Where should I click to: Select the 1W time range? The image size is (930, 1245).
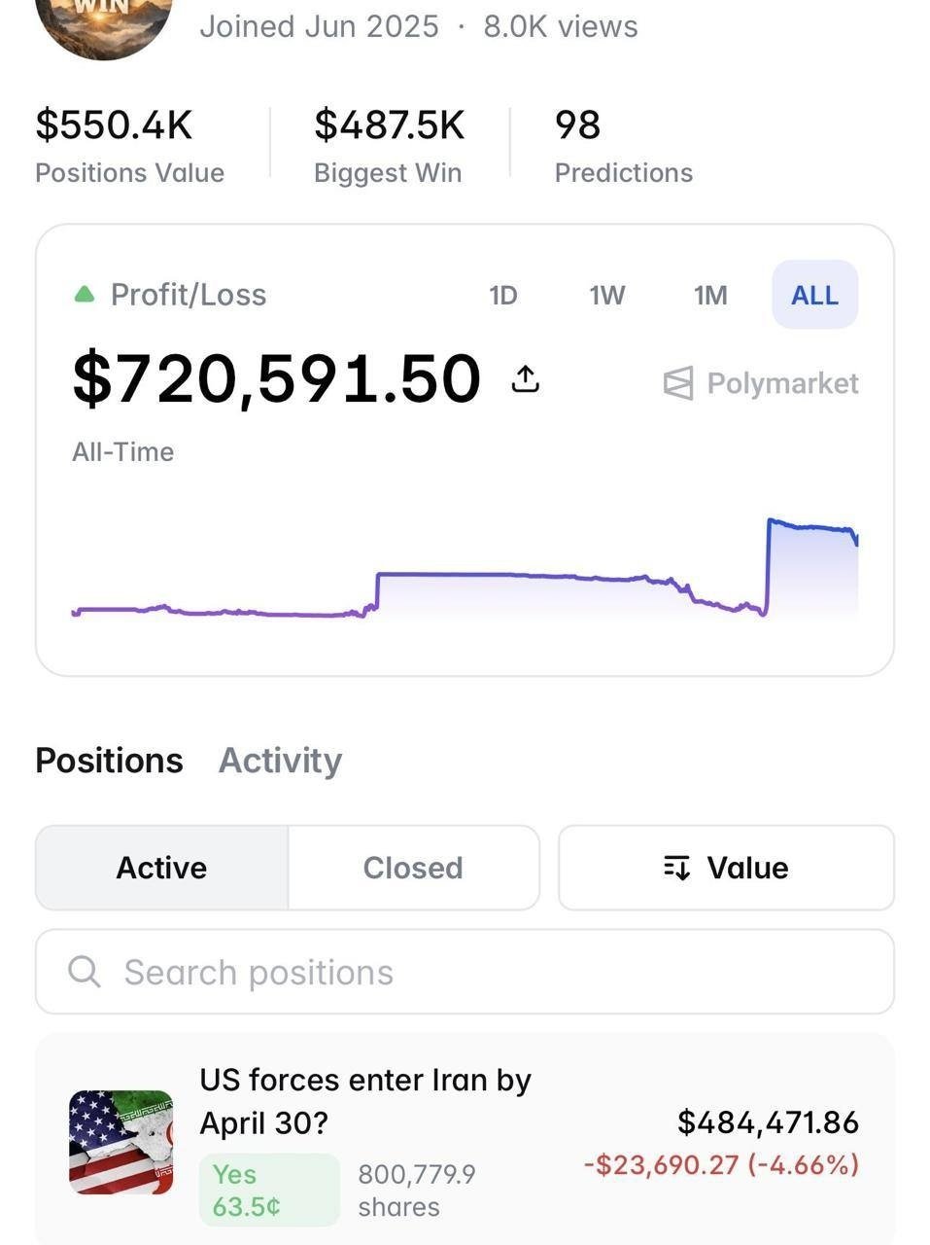click(x=607, y=295)
